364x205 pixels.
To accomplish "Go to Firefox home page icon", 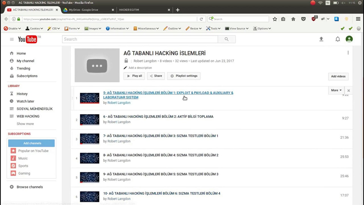I will click(x=293, y=19).
